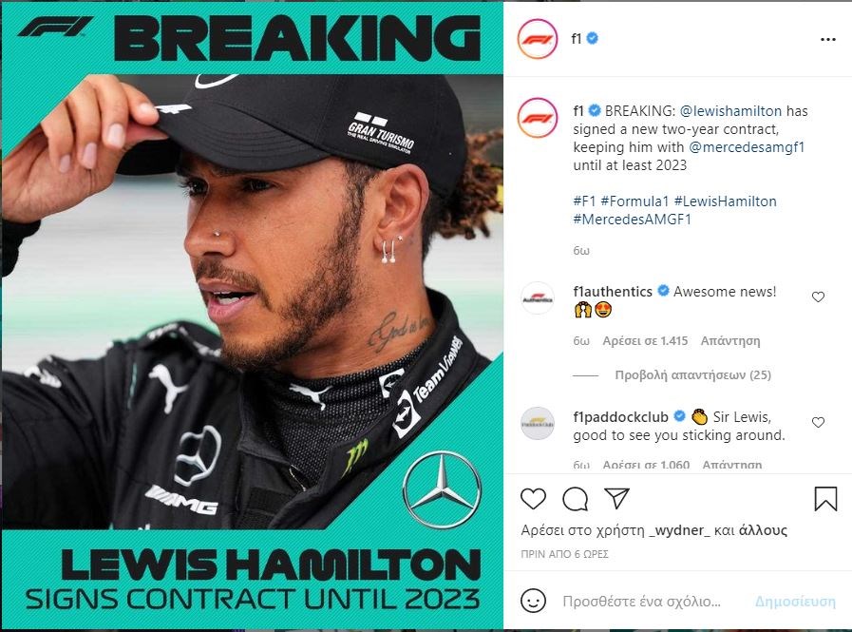This screenshot has height=632, width=852.
Task: Open the comment bubble icon
Action: 576,499
